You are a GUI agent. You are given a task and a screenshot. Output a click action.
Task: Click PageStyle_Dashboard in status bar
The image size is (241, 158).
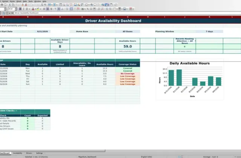(x=87, y=157)
